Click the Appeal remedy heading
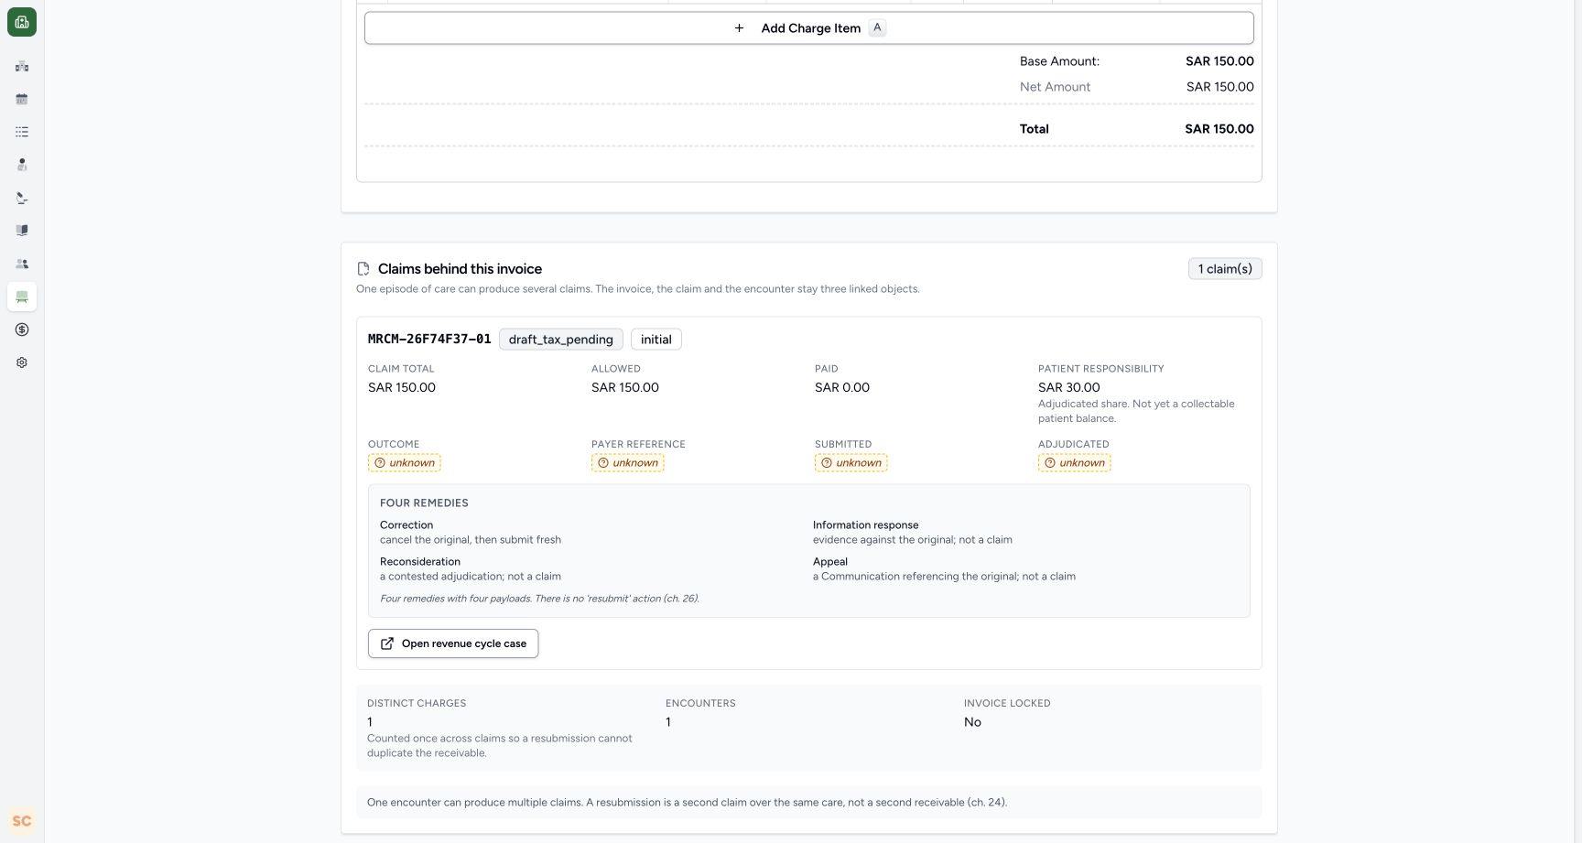The image size is (1582, 843). click(x=830, y=562)
